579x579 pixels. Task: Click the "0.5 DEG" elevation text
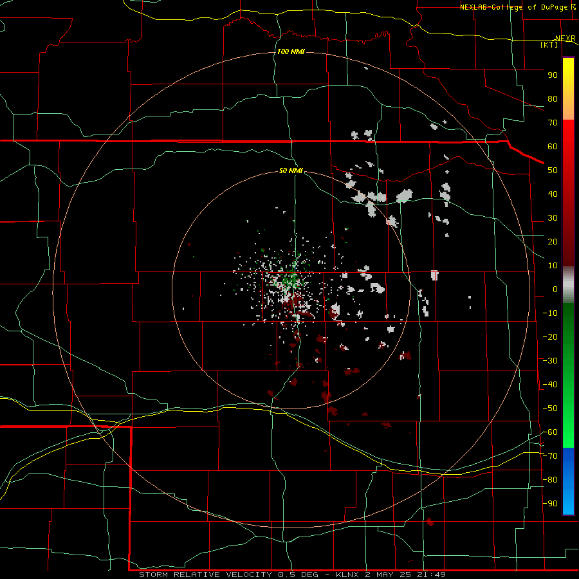[x=299, y=574]
